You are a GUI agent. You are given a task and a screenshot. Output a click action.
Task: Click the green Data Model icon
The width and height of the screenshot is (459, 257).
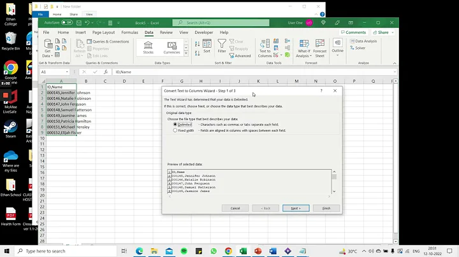pos(288,55)
